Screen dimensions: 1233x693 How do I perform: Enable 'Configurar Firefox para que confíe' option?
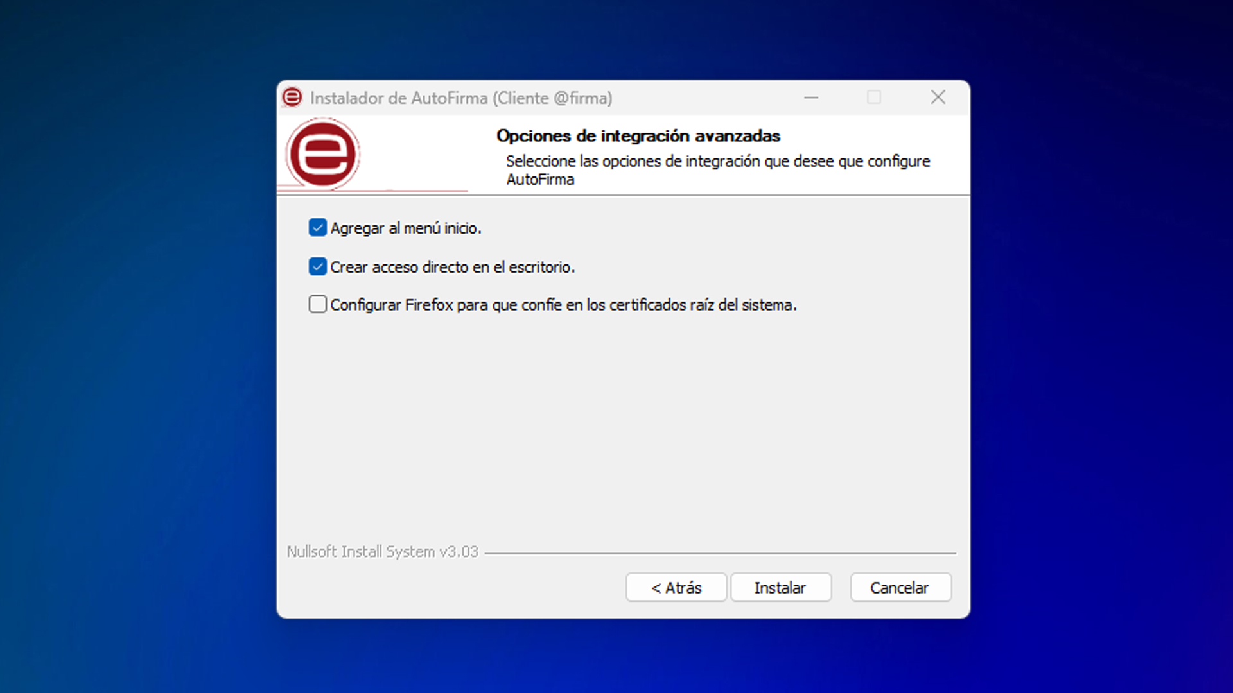319,305
